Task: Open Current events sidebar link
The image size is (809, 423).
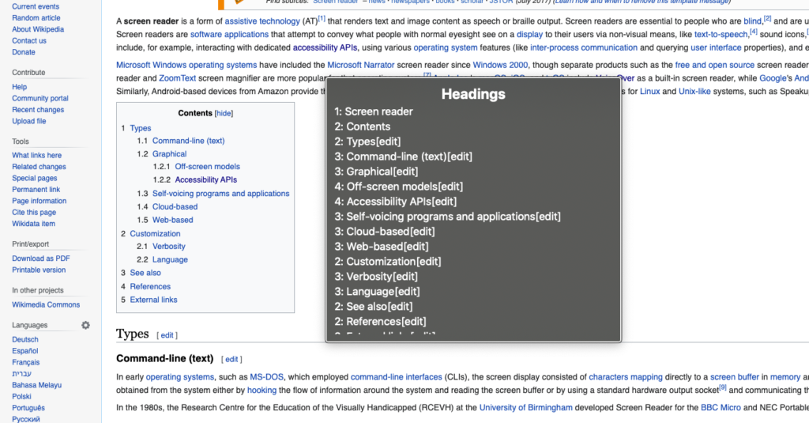Action: coord(36,6)
